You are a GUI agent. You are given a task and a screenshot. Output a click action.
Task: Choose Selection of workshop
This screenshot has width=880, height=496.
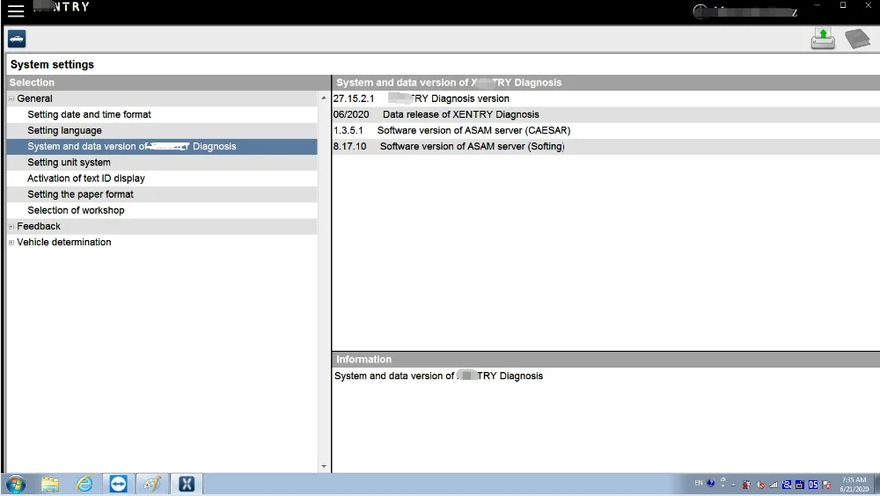tap(76, 210)
